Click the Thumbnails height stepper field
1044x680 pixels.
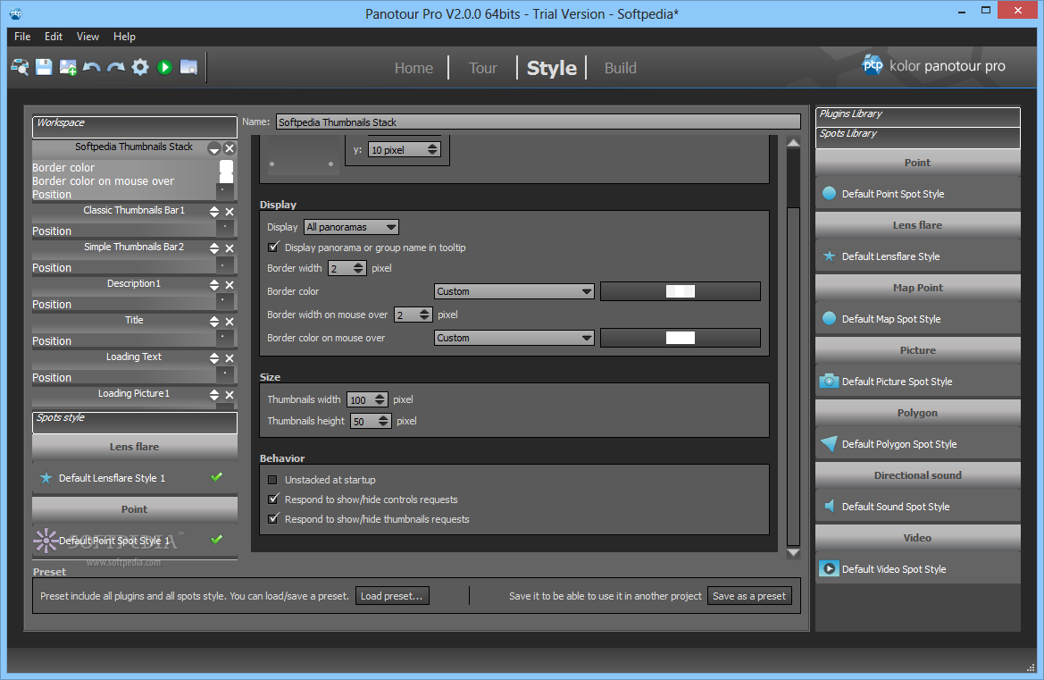(x=371, y=421)
